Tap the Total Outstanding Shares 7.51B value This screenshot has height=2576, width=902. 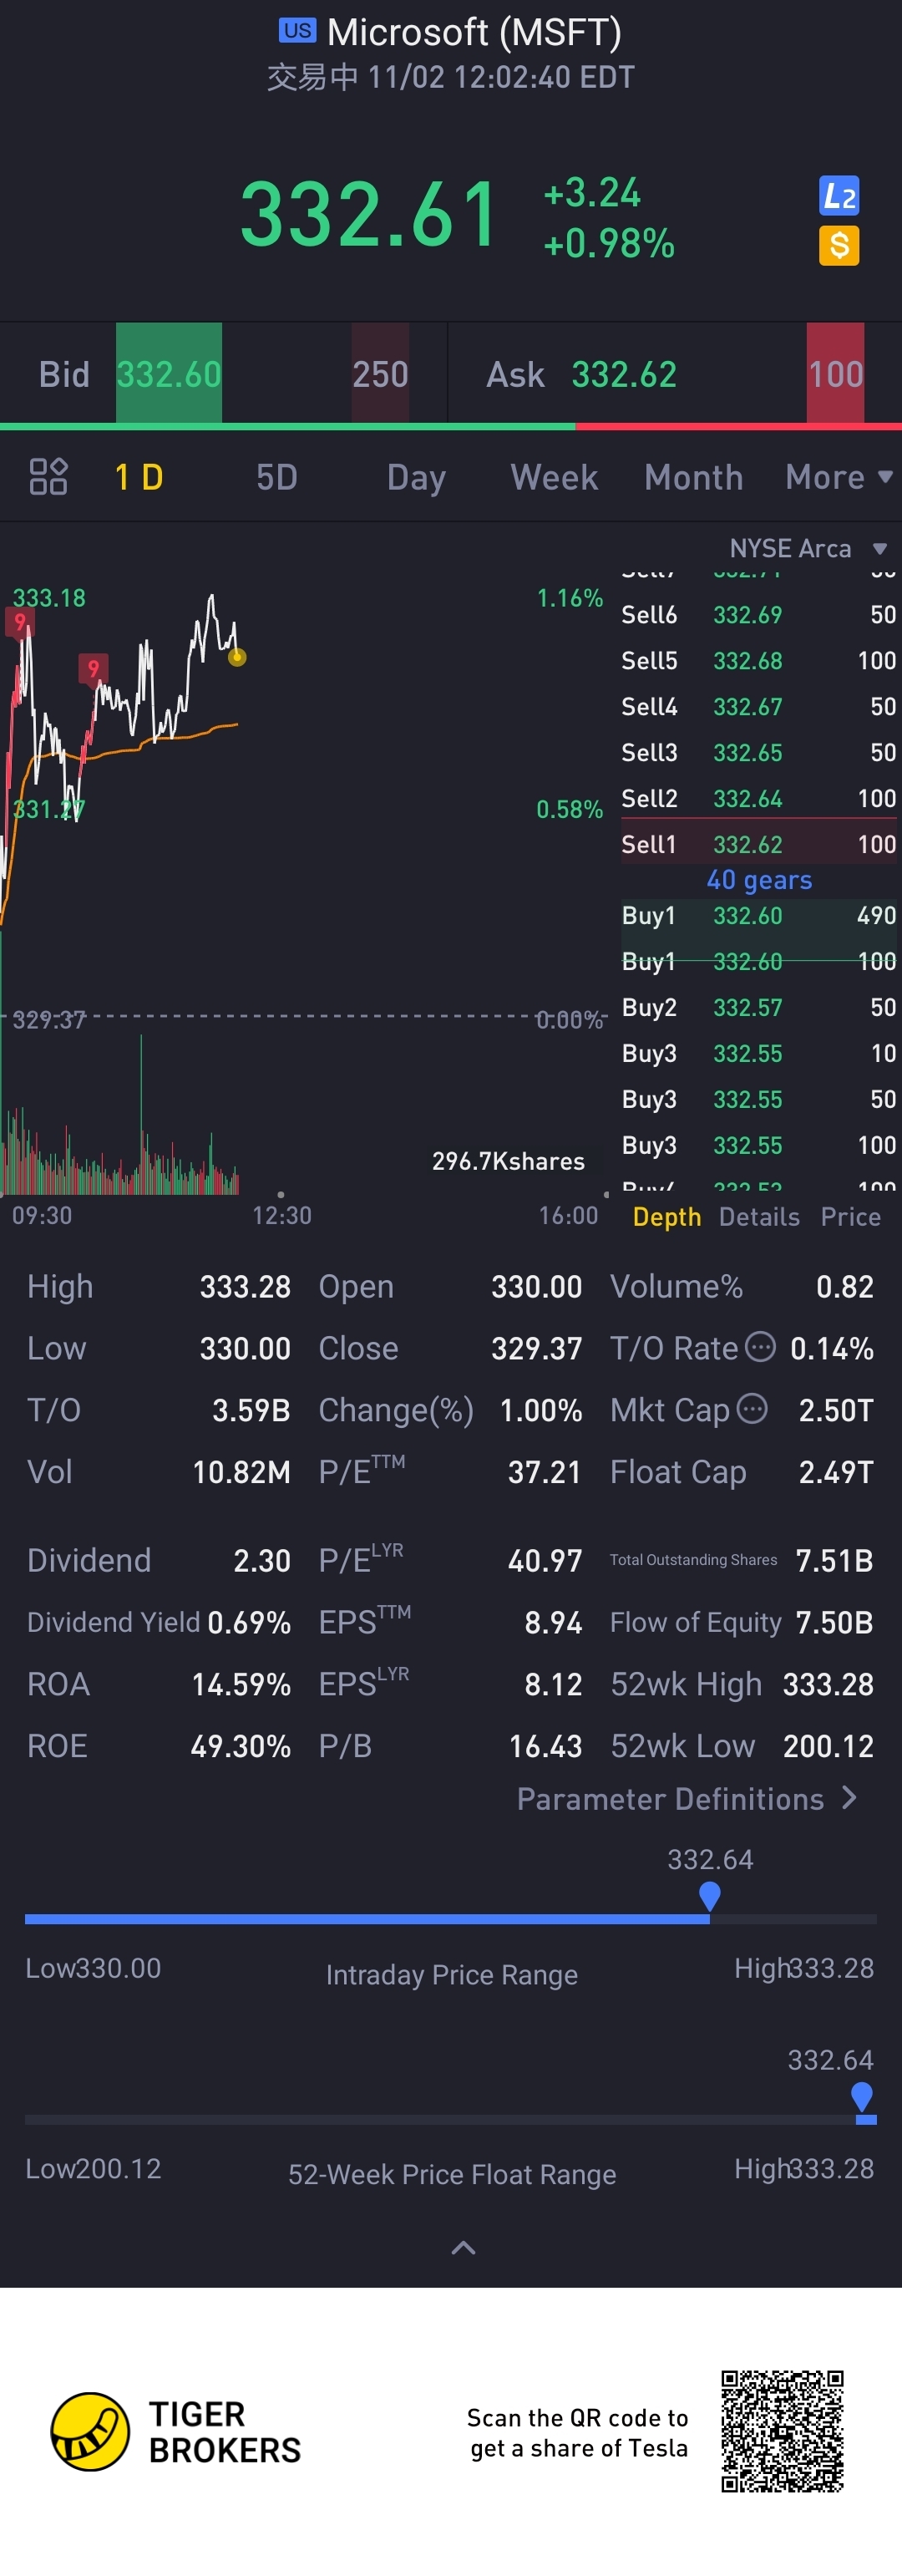[834, 1560]
